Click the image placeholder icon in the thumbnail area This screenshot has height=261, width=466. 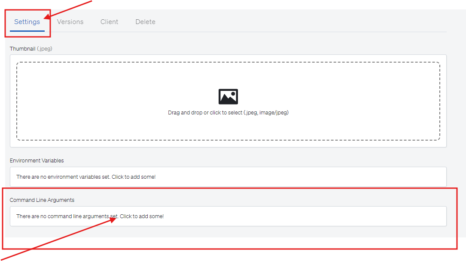pyautogui.click(x=228, y=96)
